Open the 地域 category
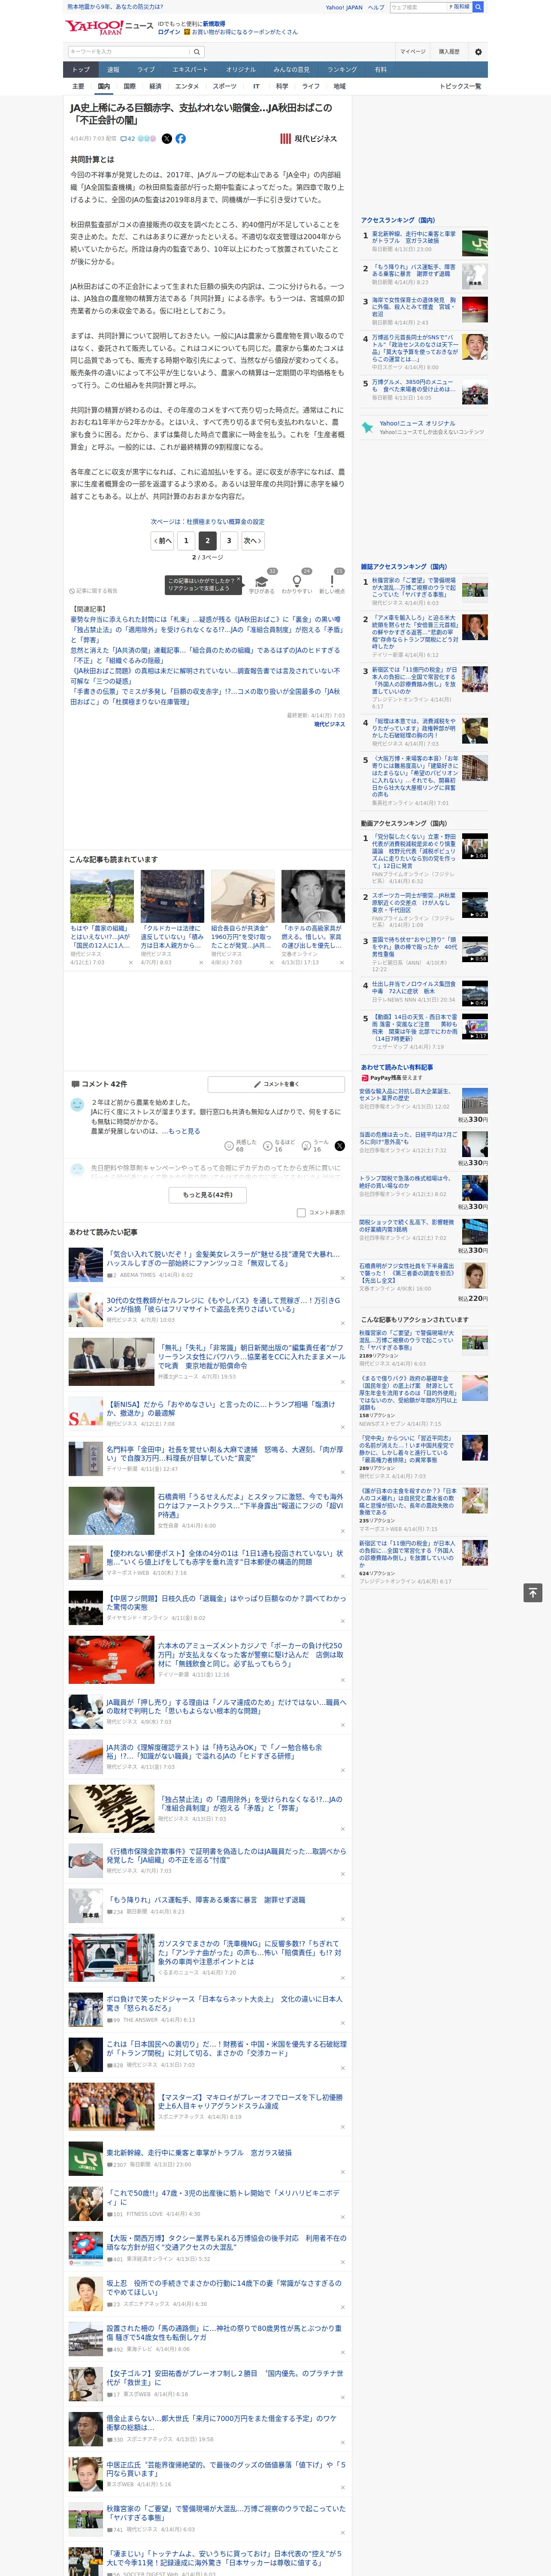This screenshot has width=551, height=2576. (x=340, y=86)
